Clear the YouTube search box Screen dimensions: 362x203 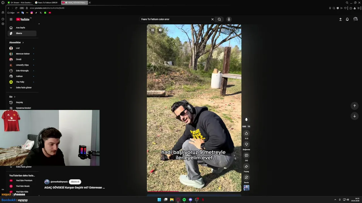[x=212, y=19]
